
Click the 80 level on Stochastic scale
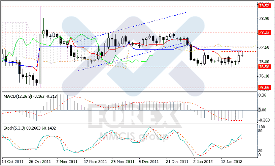pos(261,131)
